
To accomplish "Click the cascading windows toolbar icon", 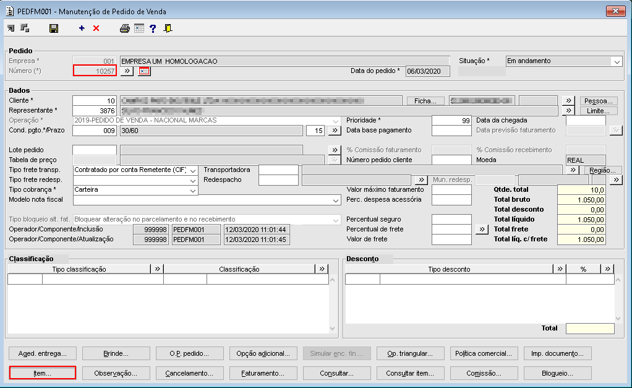I will click(x=25, y=28).
